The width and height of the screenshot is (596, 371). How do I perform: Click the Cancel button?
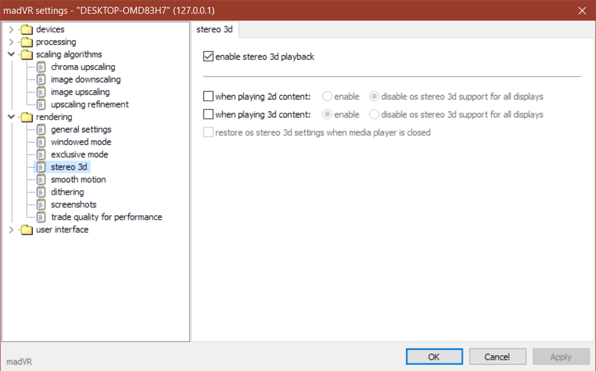[x=497, y=357]
